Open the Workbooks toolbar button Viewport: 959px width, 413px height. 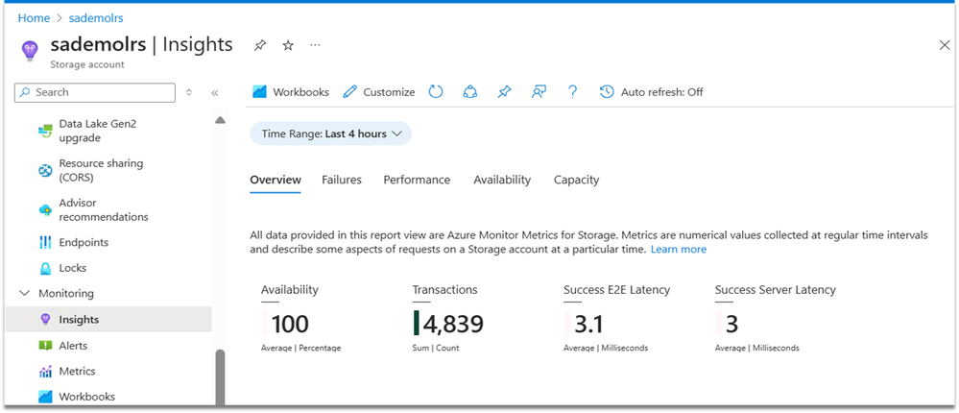(x=291, y=92)
